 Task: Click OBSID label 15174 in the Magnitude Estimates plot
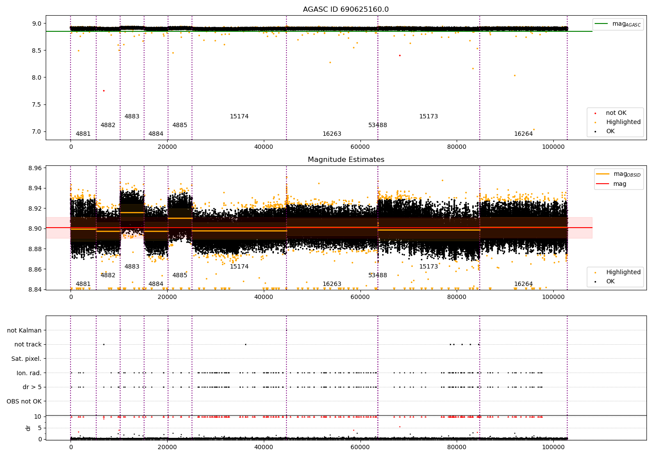pyautogui.click(x=239, y=267)
